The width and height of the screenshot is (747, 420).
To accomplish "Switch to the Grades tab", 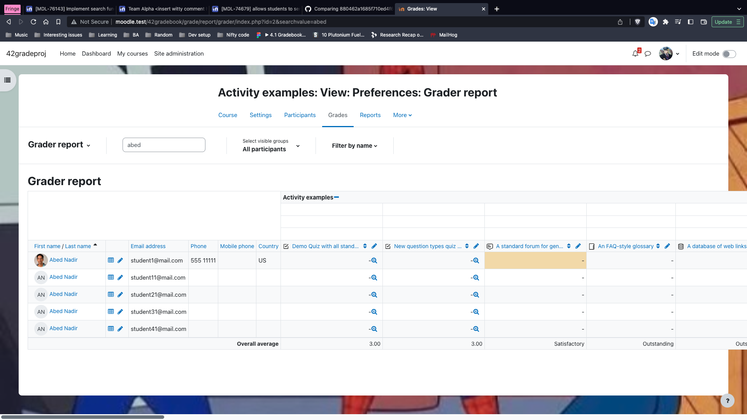I will (338, 115).
